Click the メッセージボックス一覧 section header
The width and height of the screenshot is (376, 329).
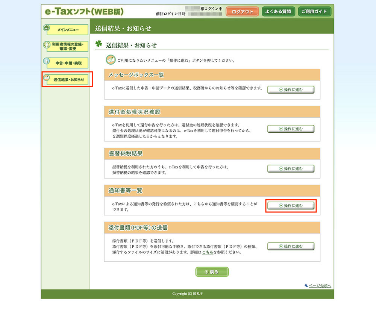(212, 75)
